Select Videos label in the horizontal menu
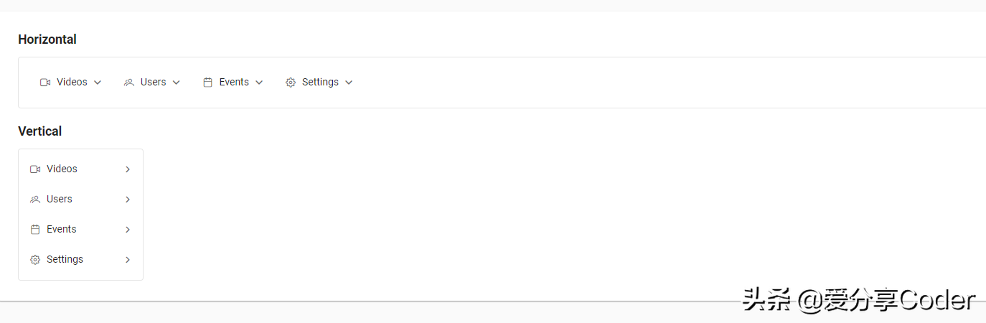Image resolution: width=986 pixels, height=323 pixels. pyautogui.click(x=72, y=82)
